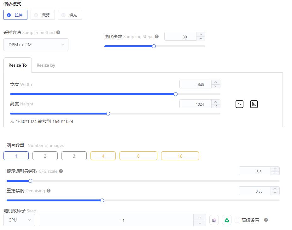Image resolution: width=292 pixels, height=230 pixels.
Task: Increase the Width value with up arrow
Action: (216, 82)
